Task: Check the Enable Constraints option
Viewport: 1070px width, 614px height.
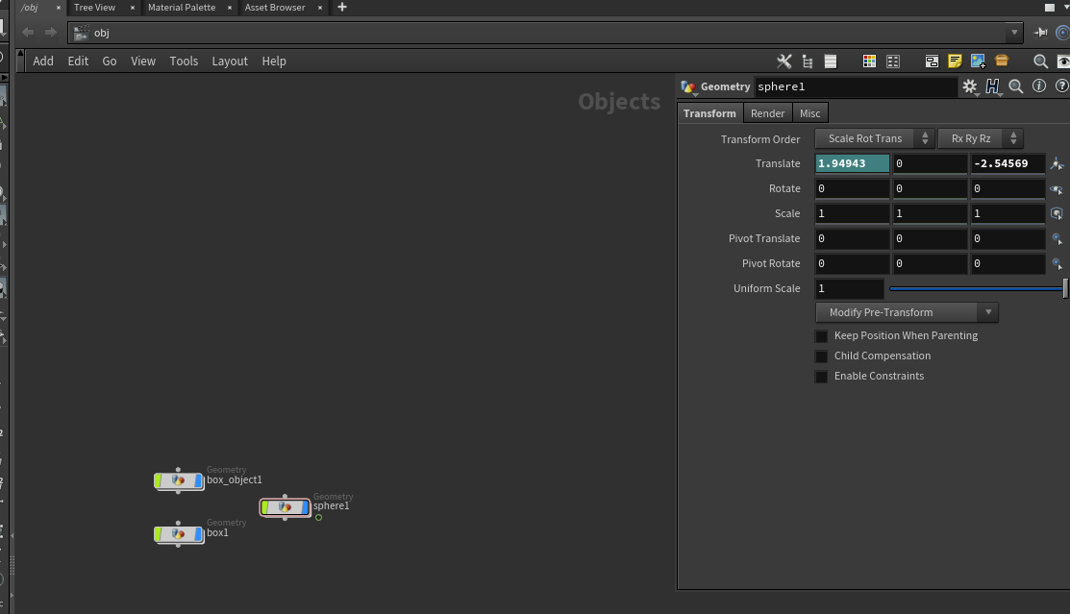Action: click(821, 377)
